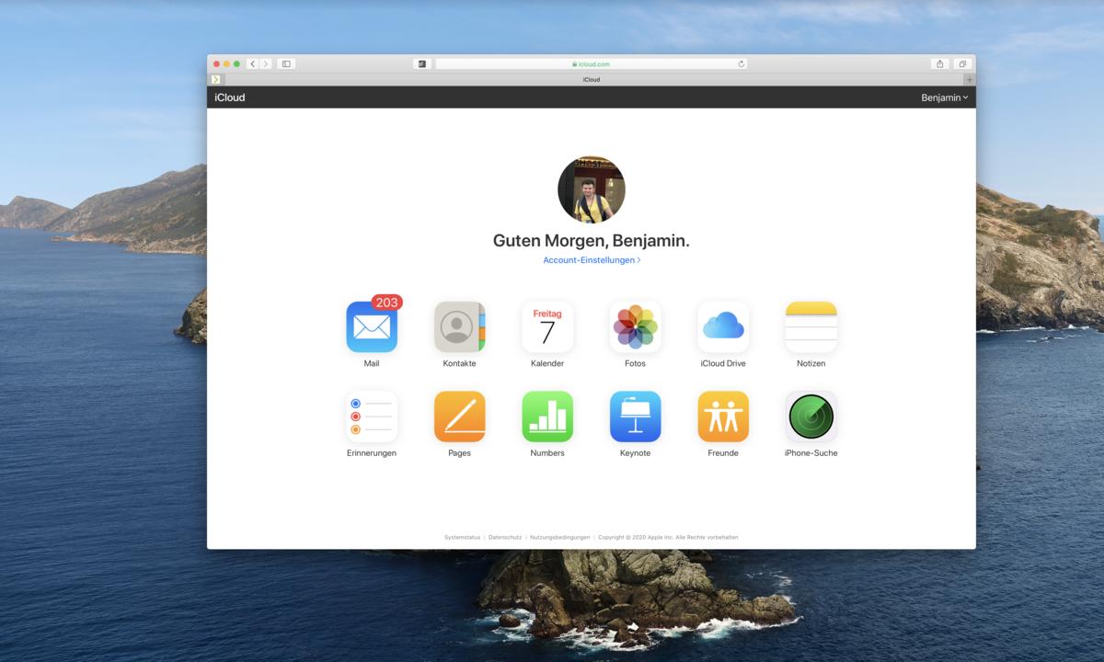The width and height of the screenshot is (1104, 662).
Task: Open the Freunde app icon
Action: (x=723, y=417)
